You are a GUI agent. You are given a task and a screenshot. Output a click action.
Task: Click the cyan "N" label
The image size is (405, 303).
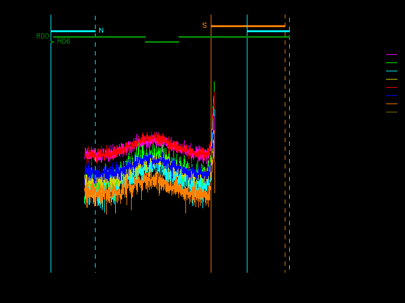click(101, 30)
